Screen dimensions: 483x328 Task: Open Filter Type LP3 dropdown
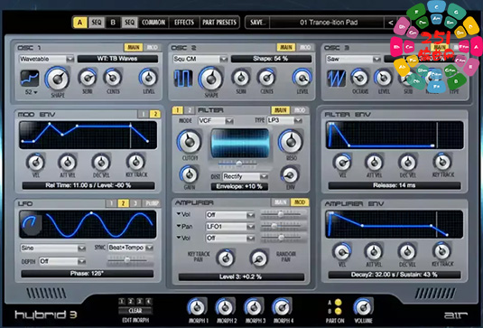284,120
